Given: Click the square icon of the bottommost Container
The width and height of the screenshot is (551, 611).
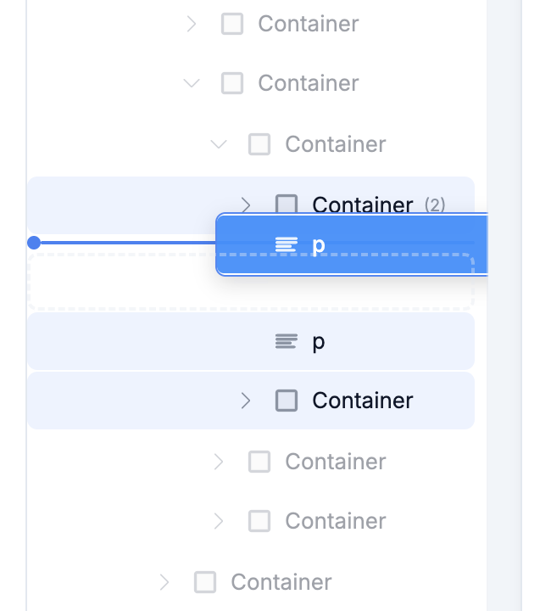Looking at the screenshot, I should point(205,582).
